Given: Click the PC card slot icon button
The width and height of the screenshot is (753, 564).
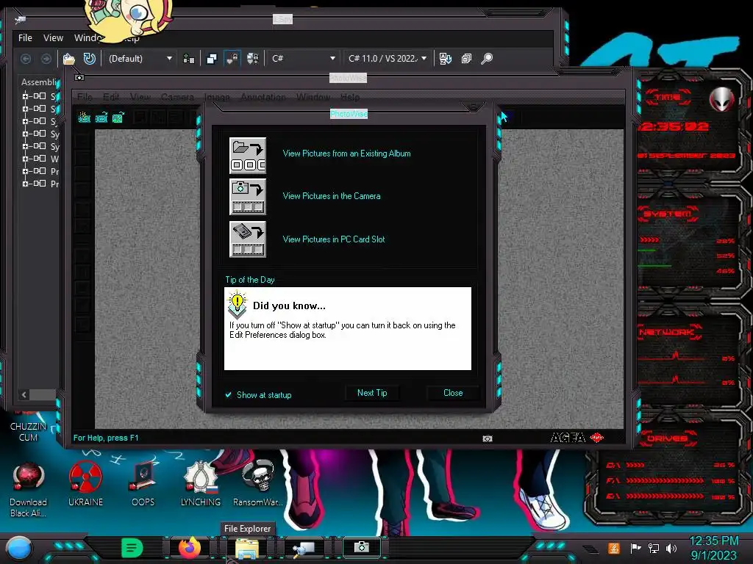Looking at the screenshot, I should (x=248, y=239).
